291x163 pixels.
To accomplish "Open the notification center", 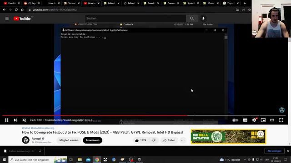I will click(286, 160).
